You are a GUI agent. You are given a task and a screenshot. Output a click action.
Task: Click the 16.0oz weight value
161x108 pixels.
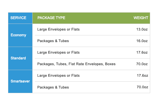point(142,41)
